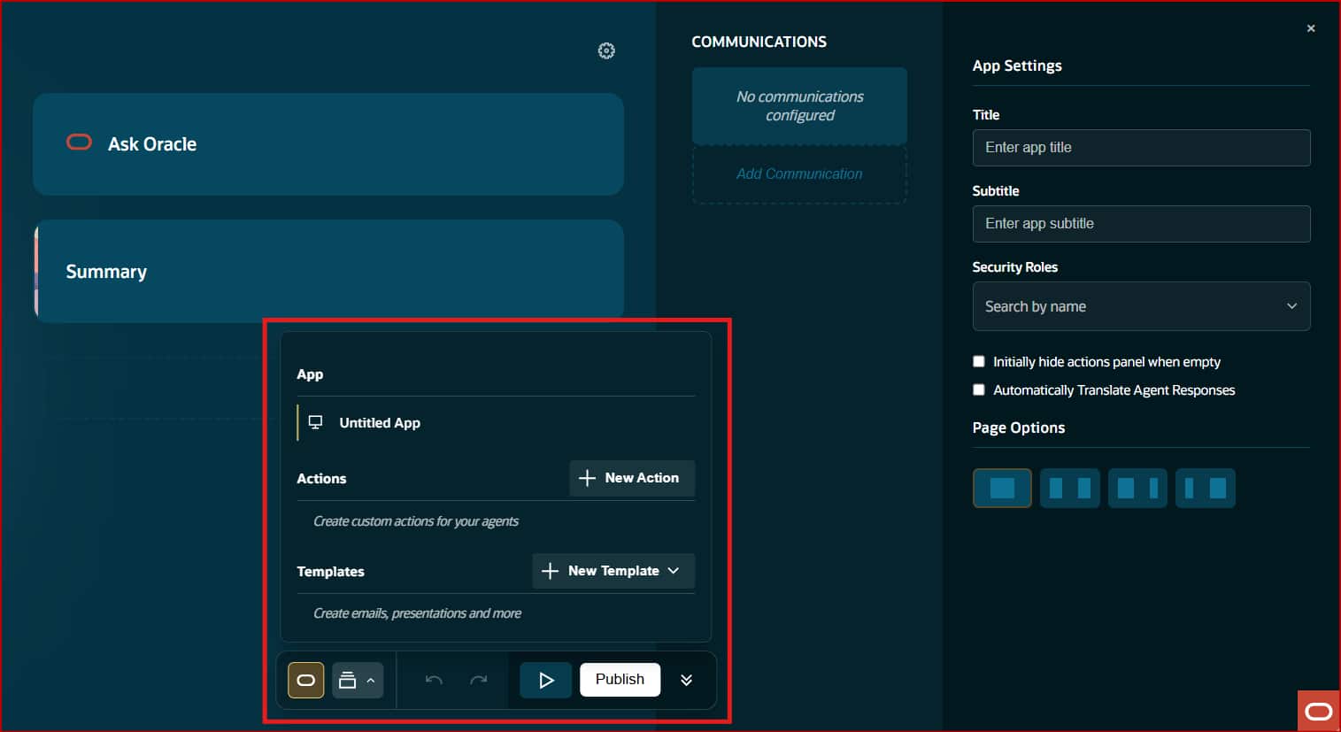Close the App Settings panel

tap(1311, 28)
